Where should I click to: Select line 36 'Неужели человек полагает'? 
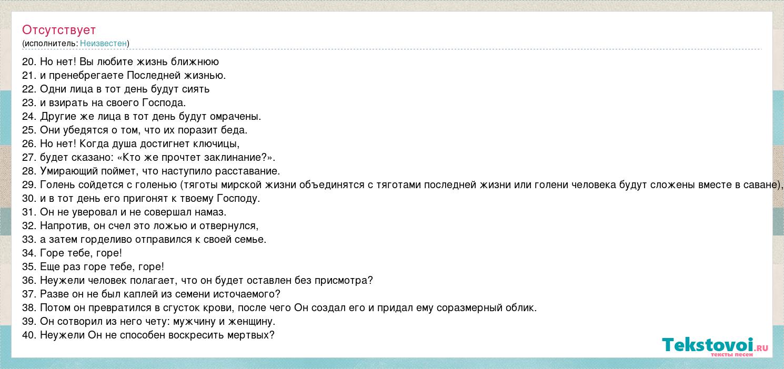pos(197,280)
